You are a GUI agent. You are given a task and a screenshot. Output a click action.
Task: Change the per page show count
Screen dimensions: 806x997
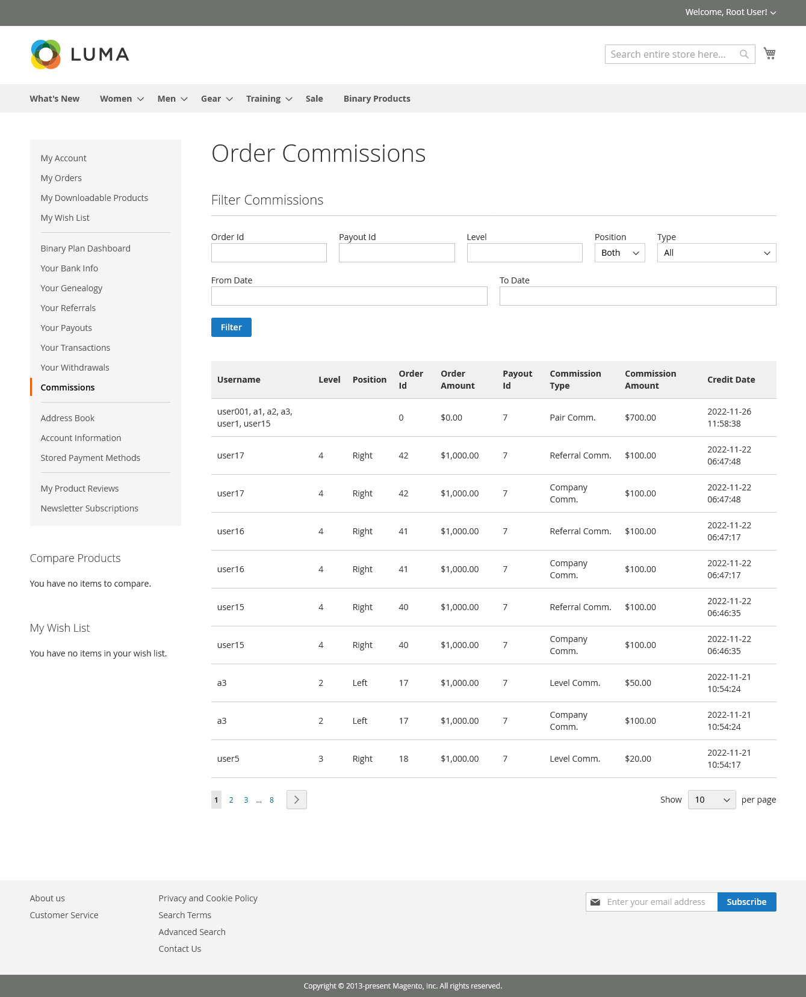(x=711, y=800)
